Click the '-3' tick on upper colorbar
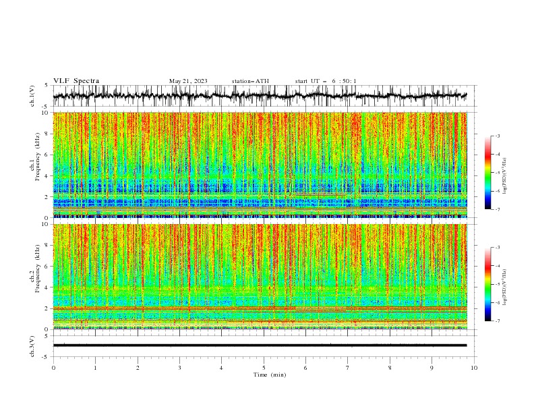The width and height of the screenshot is (534, 413). coord(497,136)
